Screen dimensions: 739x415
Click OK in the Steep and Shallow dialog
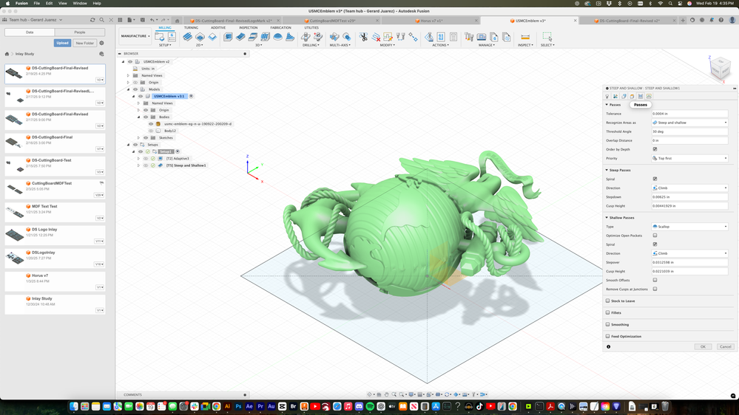click(x=703, y=347)
